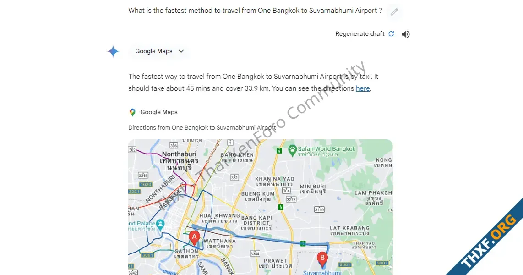The width and height of the screenshot is (523, 275).
Task: Click the Nonthaburi label on the map
Action: coord(179,154)
